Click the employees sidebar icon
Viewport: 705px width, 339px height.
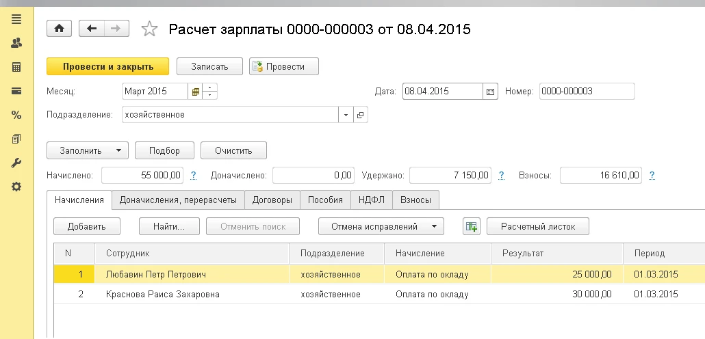[16, 43]
